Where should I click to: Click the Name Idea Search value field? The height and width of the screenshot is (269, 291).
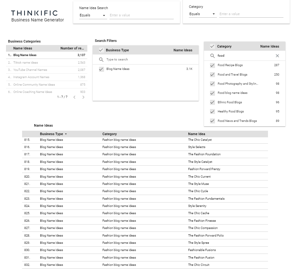pos(142,15)
